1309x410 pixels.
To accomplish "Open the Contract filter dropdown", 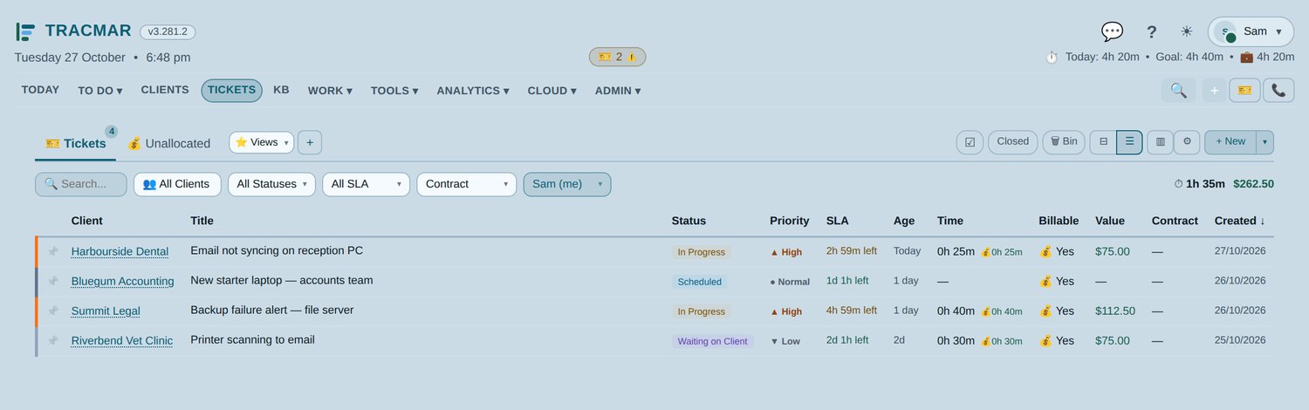I will coord(467,184).
